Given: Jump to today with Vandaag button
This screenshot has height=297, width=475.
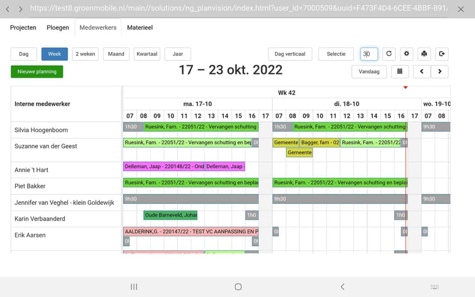Looking at the screenshot, I should (x=369, y=71).
